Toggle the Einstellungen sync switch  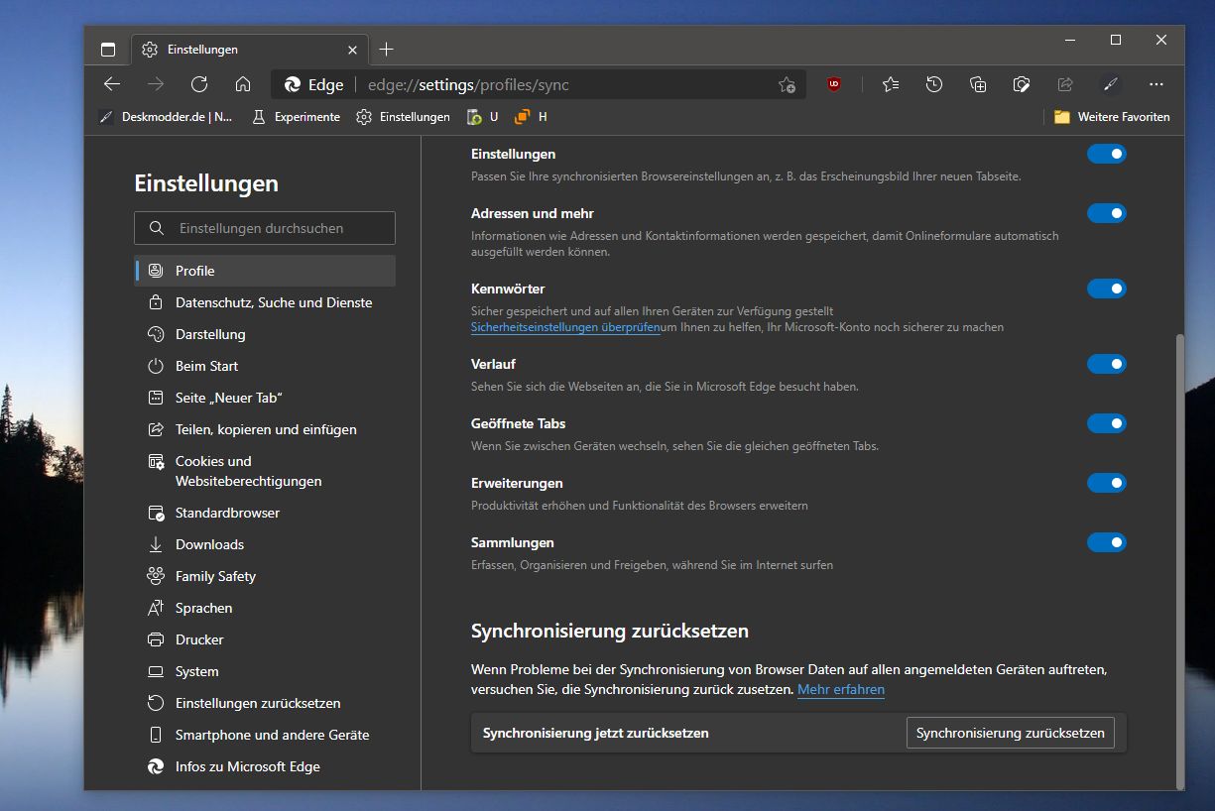(1107, 154)
